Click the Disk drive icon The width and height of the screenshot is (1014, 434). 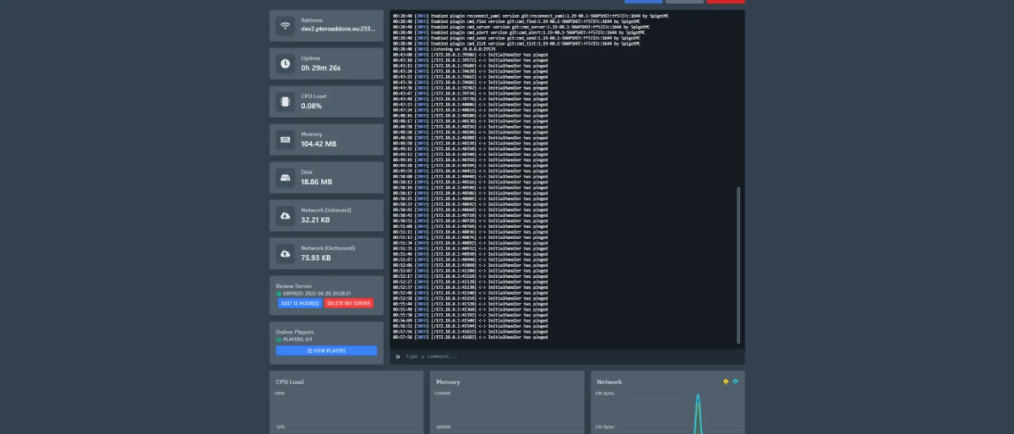tap(285, 178)
